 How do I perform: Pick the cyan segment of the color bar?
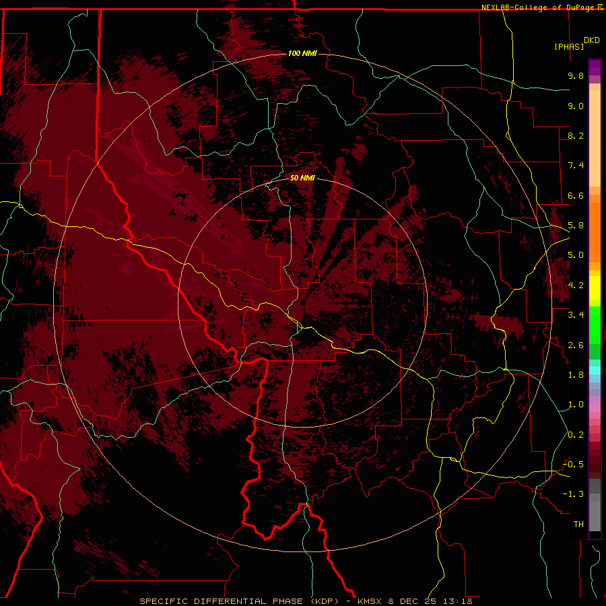coord(595,370)
